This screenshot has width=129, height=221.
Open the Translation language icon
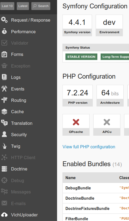(x=4, y=123)
